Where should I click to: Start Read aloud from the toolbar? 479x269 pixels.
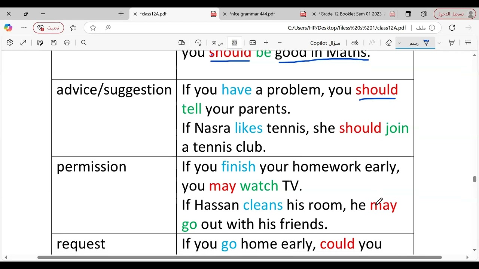[x=372, y=43]
